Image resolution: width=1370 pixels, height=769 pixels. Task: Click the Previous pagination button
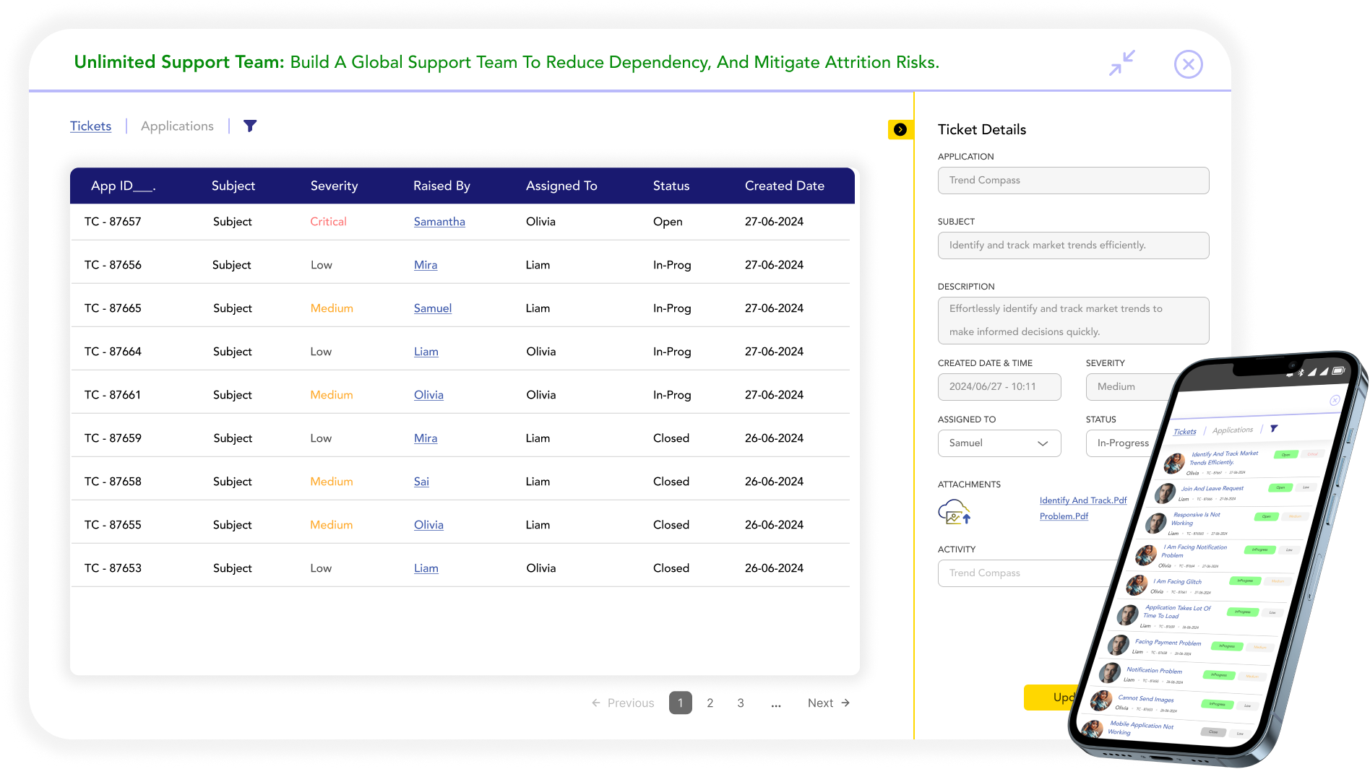(623, 703)
